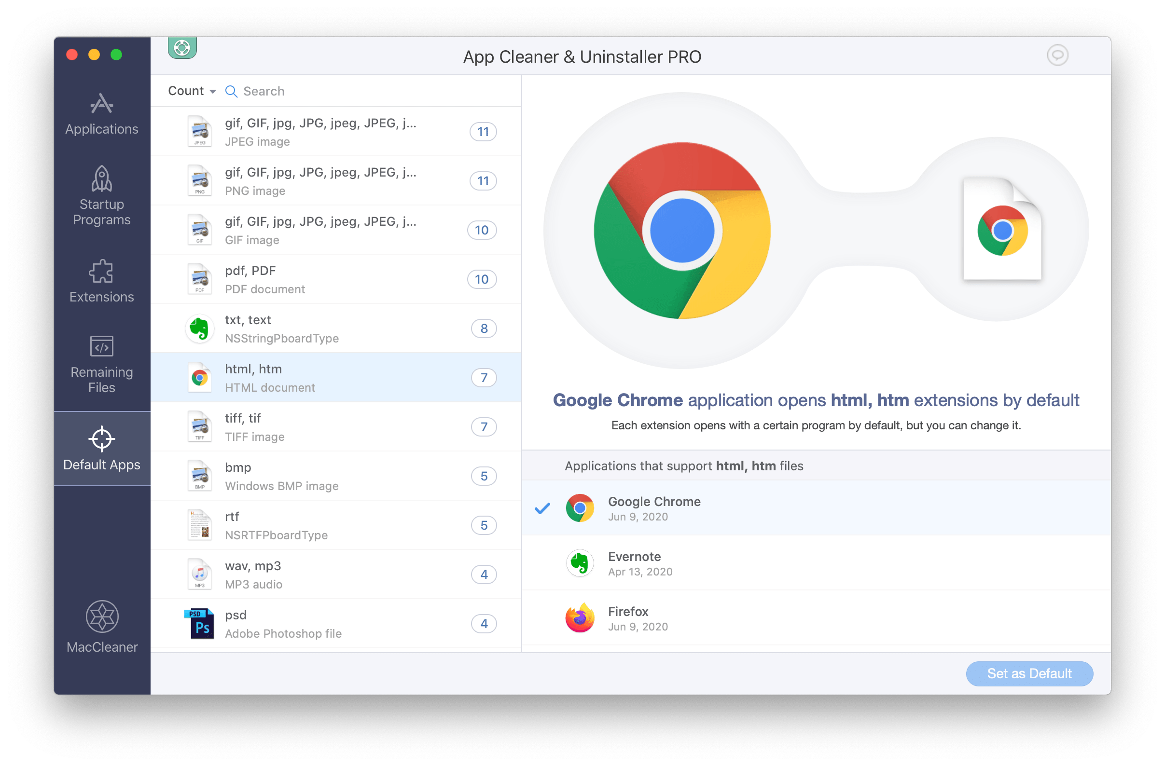Image resolution: width=1165 pixels, height=766 pixels.
Task: Click count badge 4 for psd row
Action: tap(484, 624)
